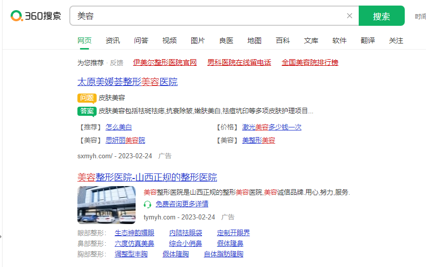
Task: Click 广告 label next to tymyh.com
Action: 228,217
